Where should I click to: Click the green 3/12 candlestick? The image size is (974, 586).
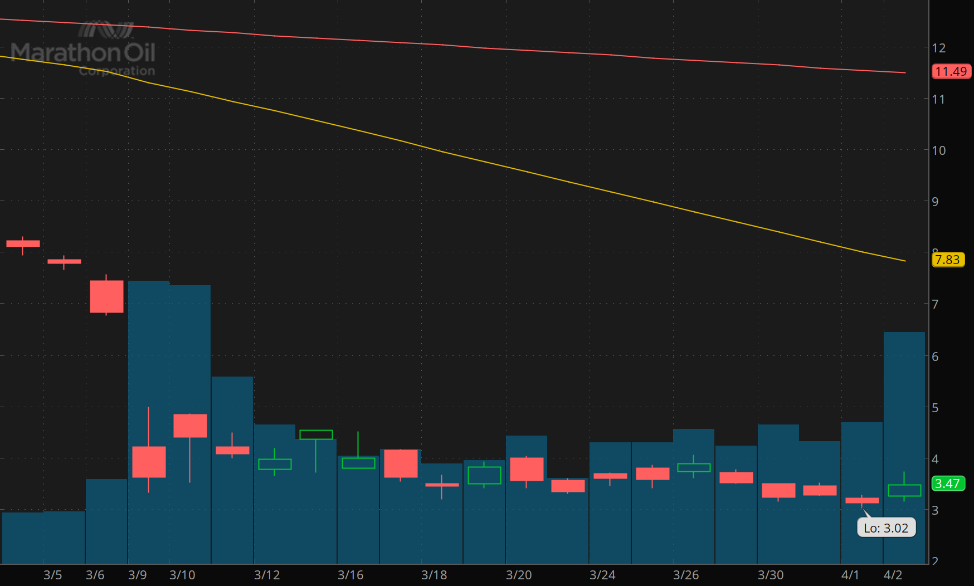pyautogui.click(x=275, y=464)
